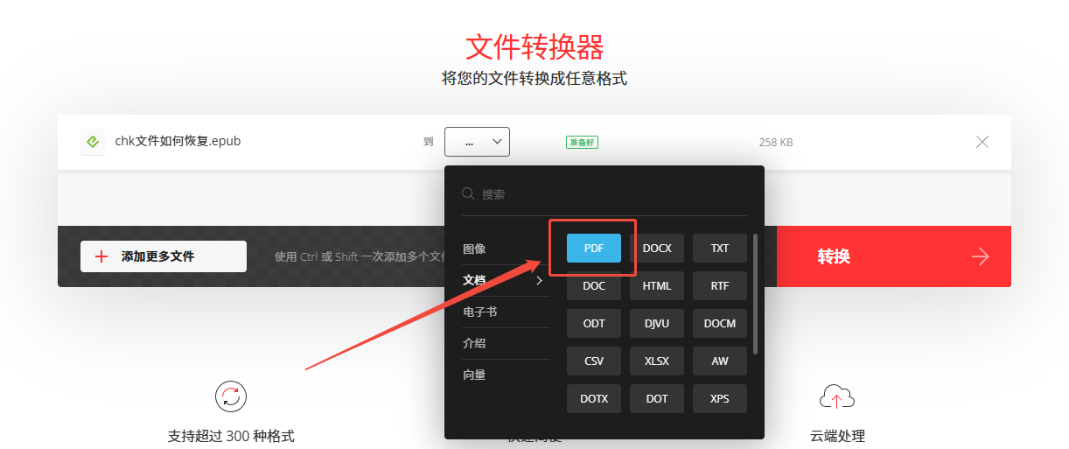
Task: Choose AW format
Action: (720, 361)
